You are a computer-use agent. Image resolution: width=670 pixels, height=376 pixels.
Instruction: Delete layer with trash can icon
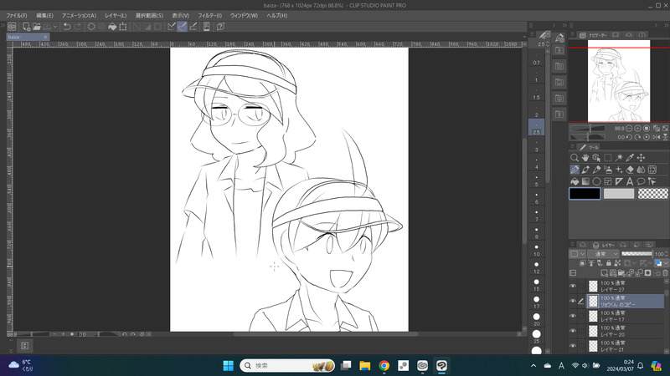pos(665,273)
